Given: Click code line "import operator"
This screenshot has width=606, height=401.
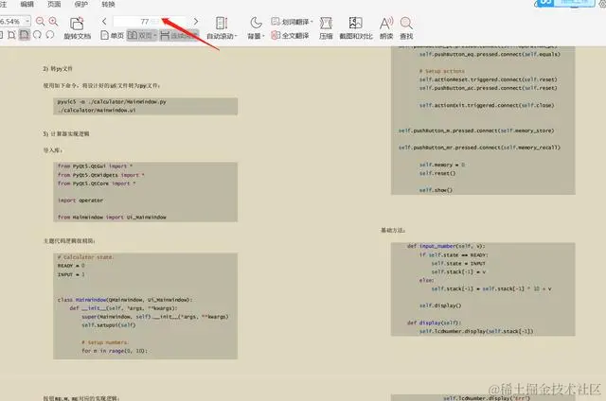Looking at the screenshot, I should tap(80, 200).
